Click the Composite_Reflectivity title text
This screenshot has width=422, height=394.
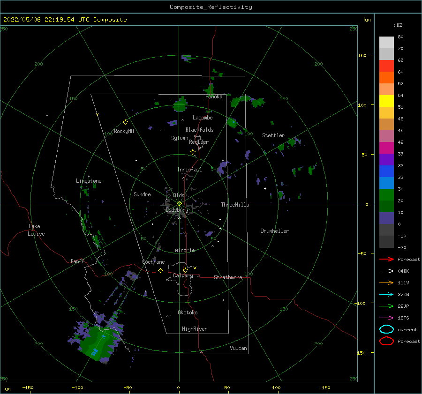point(211,7)
